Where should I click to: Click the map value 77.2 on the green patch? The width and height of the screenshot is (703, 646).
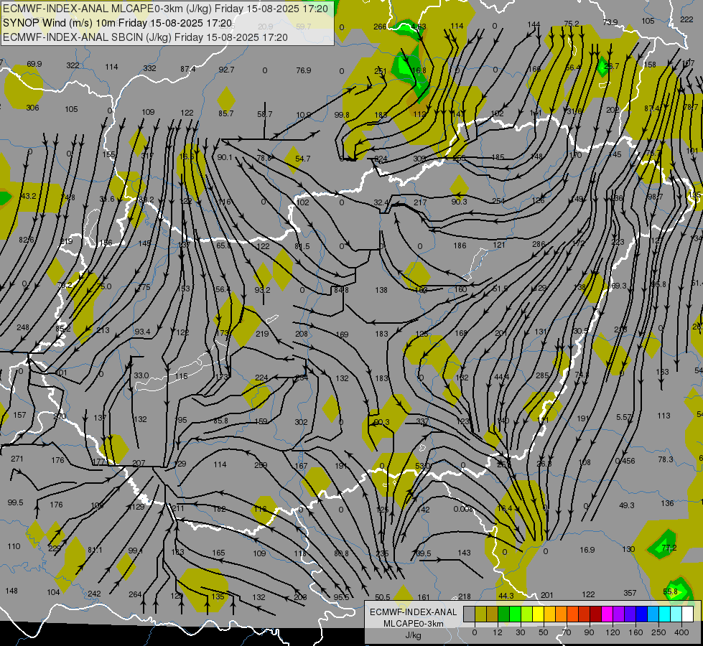pos(669,548)
